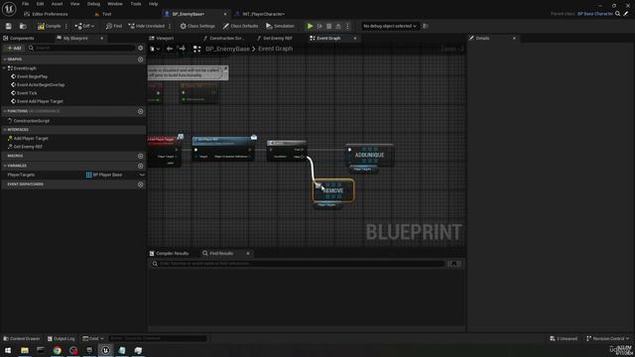The image size is (635, 357).
Task: Open the Help menu
Action: coord(153,4)
